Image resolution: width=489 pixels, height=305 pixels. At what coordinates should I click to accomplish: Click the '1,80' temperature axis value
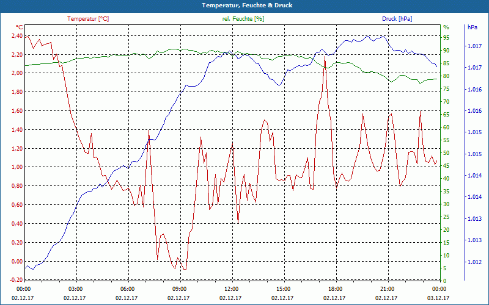[17, 92]
